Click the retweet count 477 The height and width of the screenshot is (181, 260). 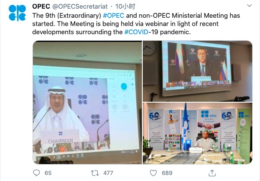108,173
